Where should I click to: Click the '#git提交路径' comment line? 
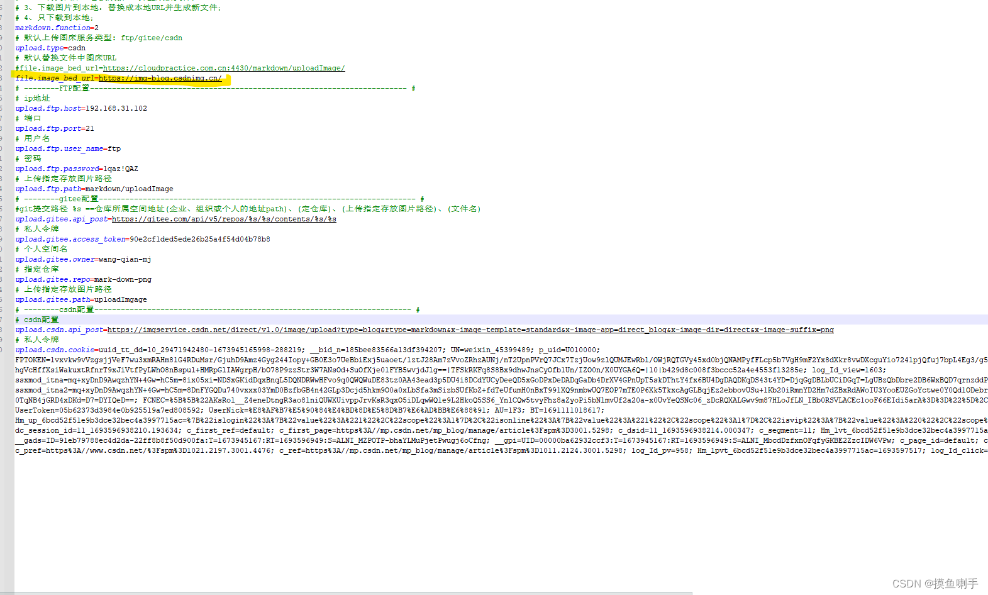click(248, 209)
